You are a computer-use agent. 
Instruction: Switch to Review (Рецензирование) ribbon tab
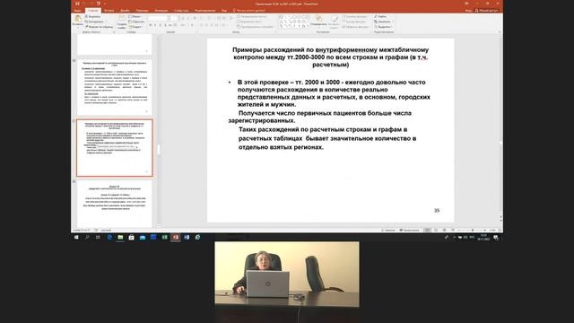(x=205, y=11)
